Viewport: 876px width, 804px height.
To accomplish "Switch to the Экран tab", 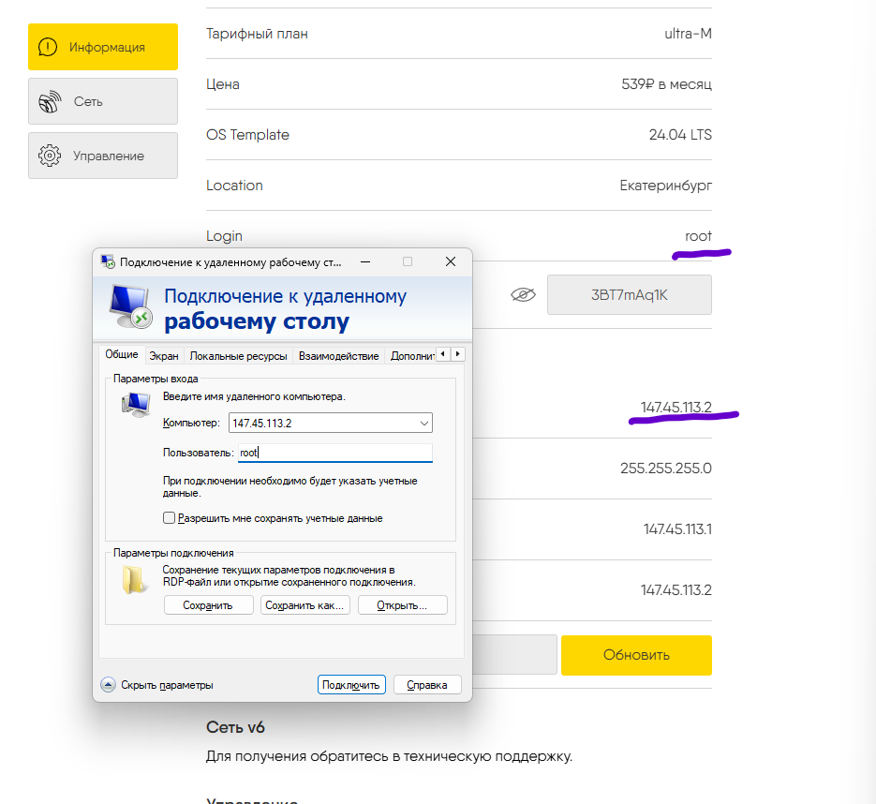I will tap(164, 356).
